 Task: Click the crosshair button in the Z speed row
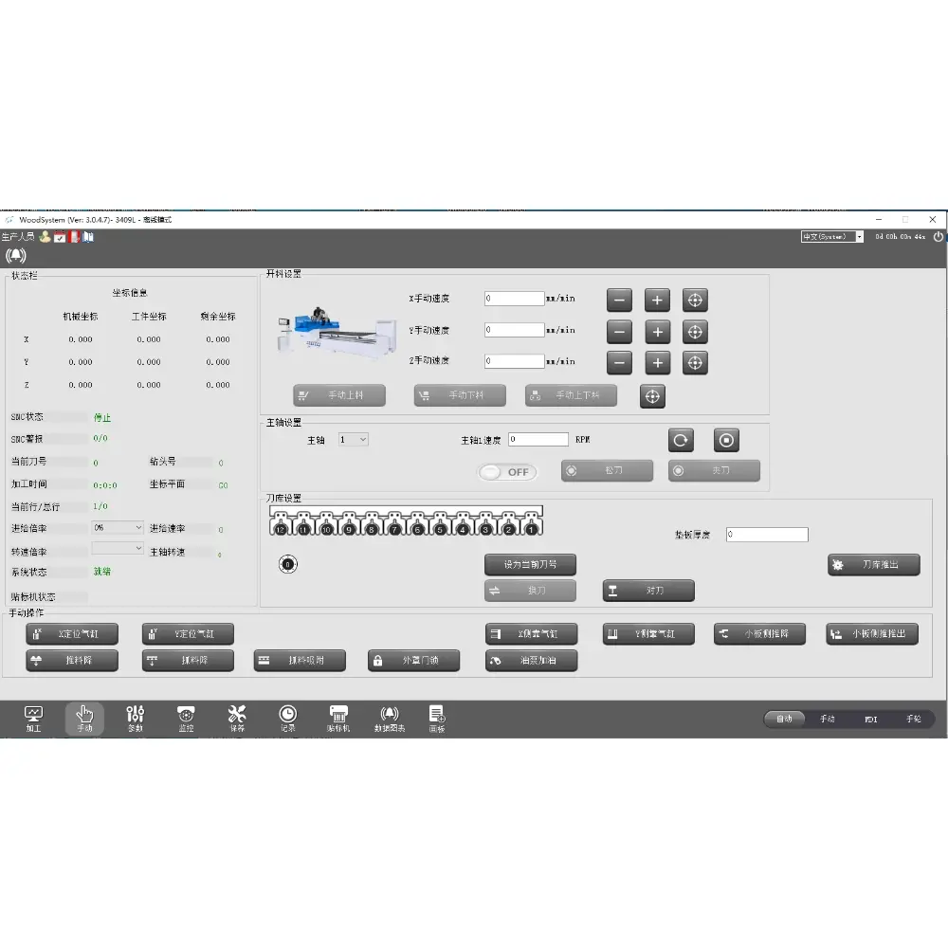695,363
